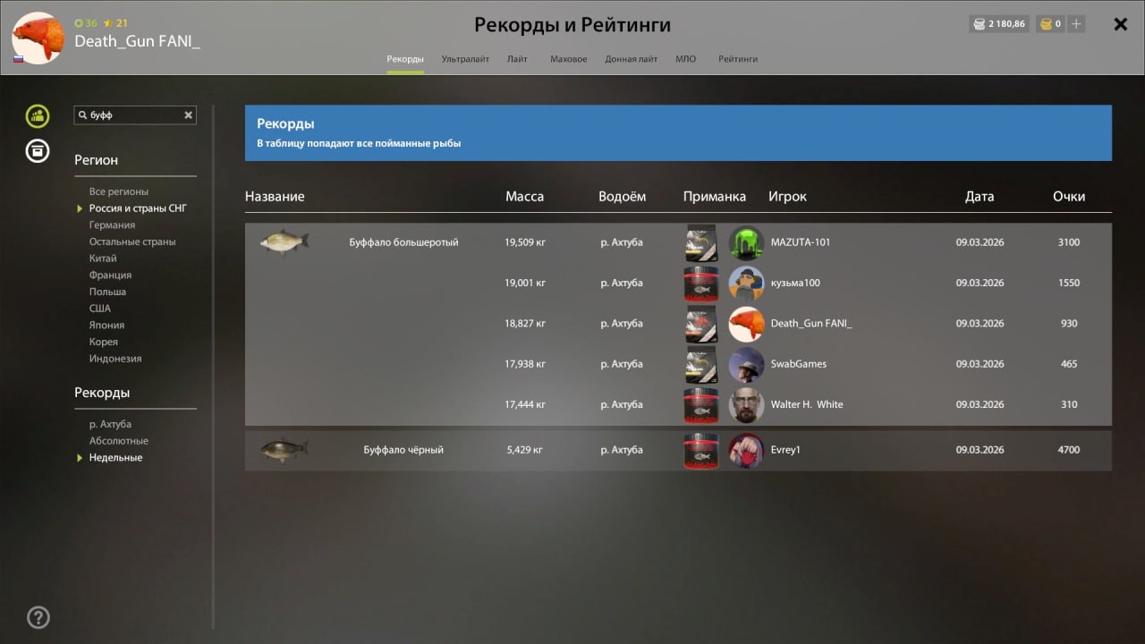This screenshot has height=644, width=1145.
Task: Open the help question mark icon
Action: 38,617
